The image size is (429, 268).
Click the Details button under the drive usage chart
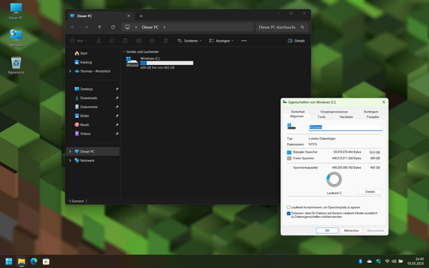pos(370,192)
